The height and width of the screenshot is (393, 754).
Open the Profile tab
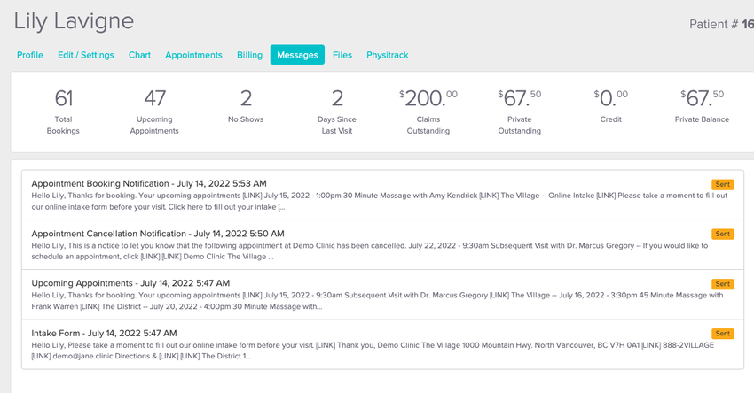(30, 55)
